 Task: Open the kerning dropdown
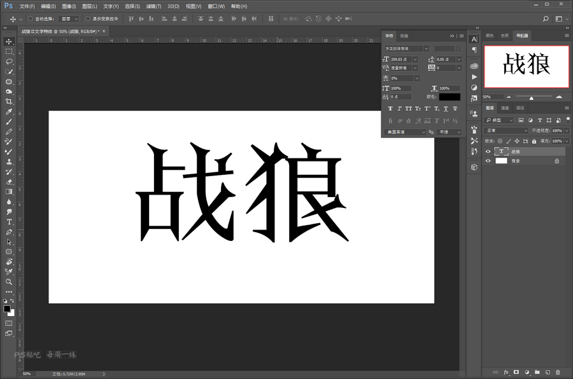coord(415,68)
